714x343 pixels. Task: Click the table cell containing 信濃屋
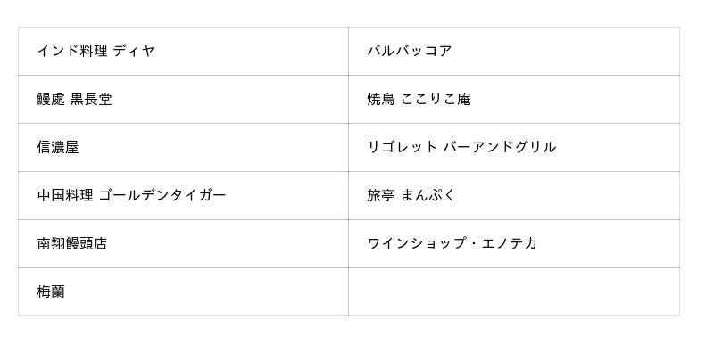[x=184, y=147]
